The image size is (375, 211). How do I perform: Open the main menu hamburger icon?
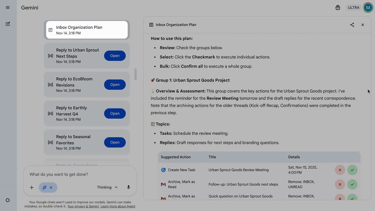[8, 8]
